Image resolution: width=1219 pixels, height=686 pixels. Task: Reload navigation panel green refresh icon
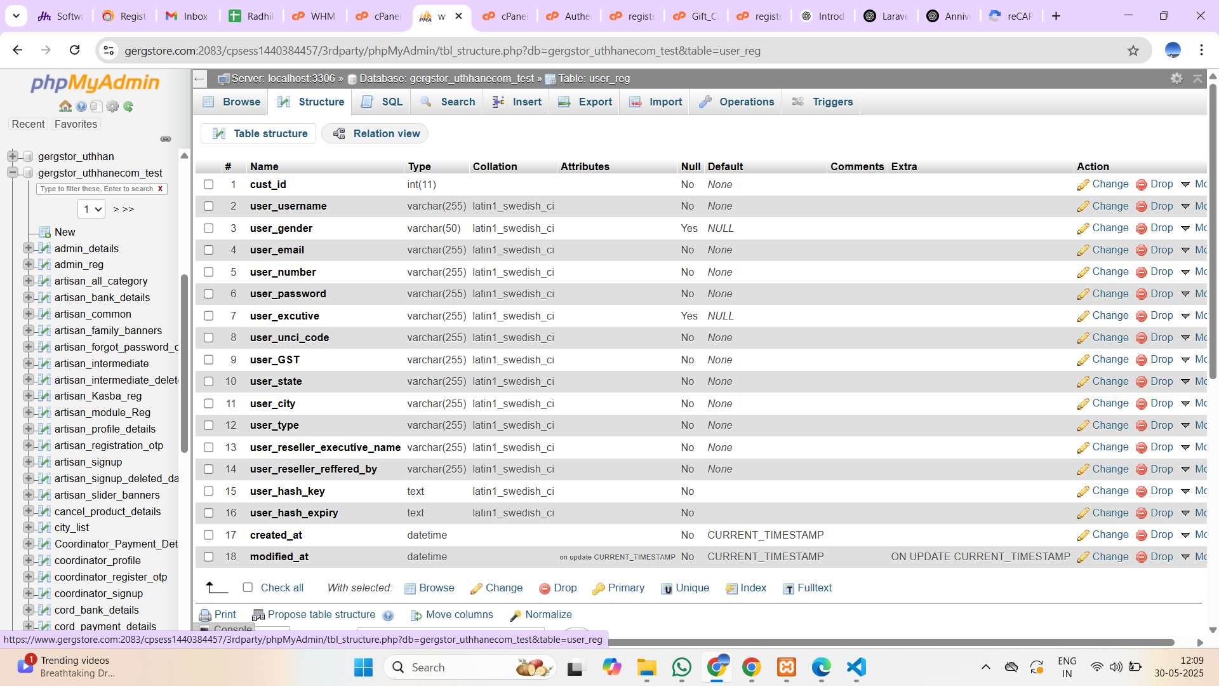tap(128, 106)
